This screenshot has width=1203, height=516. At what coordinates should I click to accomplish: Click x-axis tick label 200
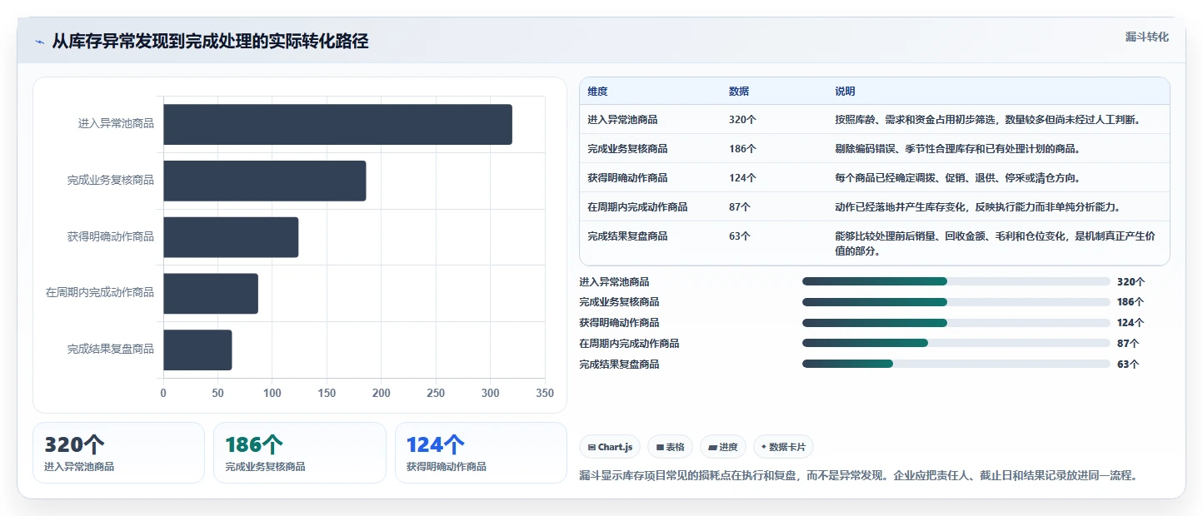[x=382, y=393]
